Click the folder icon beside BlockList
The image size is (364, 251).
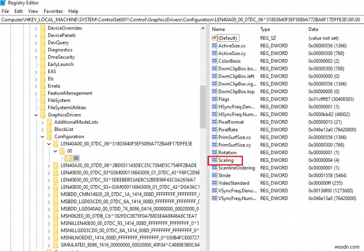(x=49, y=129)
